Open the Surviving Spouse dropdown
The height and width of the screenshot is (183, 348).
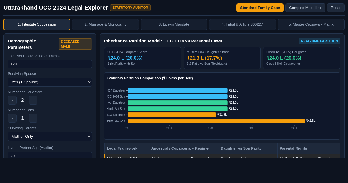pyautogui.click(x=50, y=82)
